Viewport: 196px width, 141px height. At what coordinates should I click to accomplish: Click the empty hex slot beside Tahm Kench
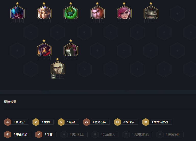pyautogui.click(x=177, y=14)
